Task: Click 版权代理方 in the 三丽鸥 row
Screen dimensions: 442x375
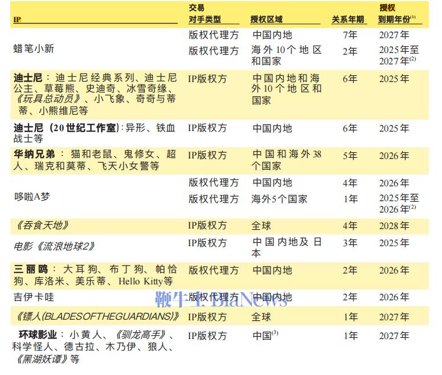Action: 214,270
